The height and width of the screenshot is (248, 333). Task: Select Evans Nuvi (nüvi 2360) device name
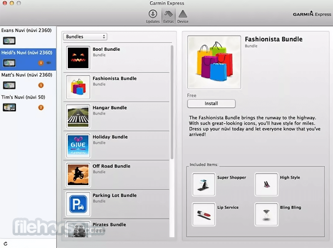(26, 30)
